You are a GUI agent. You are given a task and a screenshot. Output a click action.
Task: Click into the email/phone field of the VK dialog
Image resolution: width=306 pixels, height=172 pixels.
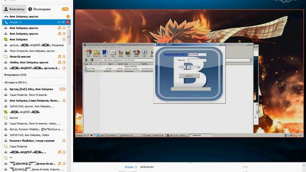tap(197, 54)
